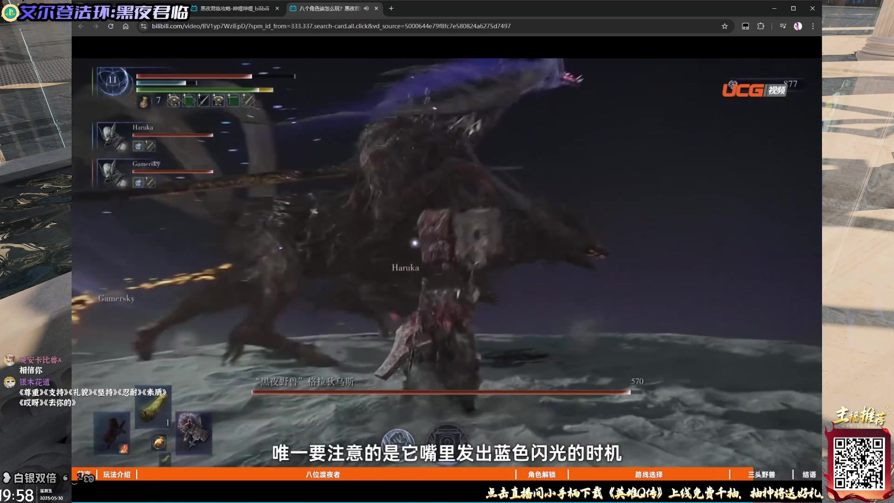The height and width of the screenshot is (503, 894).
Task: Click Haruka's teammate portrait
Action: (x=112, y=136)
